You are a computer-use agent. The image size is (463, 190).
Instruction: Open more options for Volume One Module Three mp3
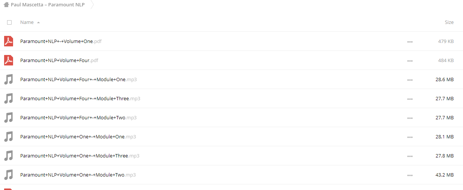tap(410, 156)
